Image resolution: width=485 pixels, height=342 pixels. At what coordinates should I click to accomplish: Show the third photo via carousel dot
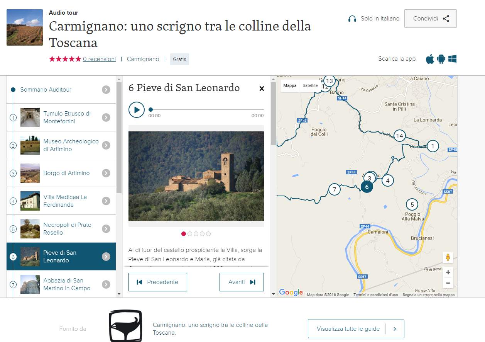click(196, 234)
